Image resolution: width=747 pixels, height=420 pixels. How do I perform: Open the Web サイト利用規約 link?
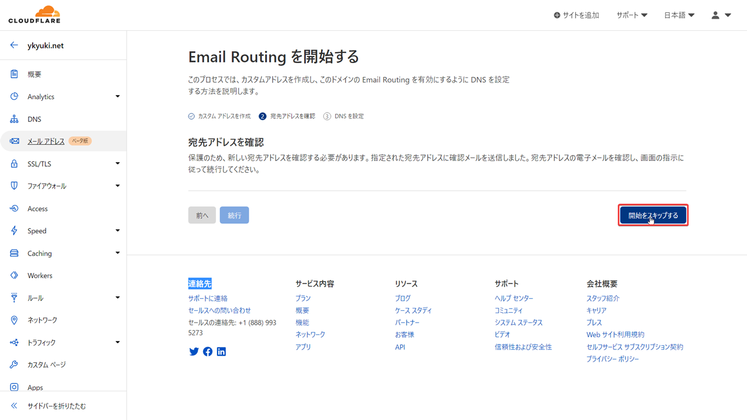pyautogui.click(x=615, y=335)
